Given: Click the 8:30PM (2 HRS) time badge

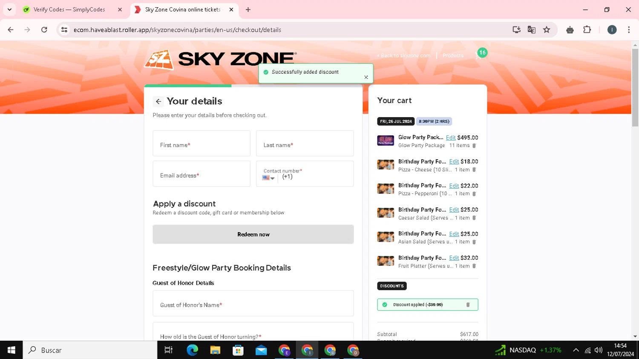Looking at the screenshot, I should pos(434,121).
